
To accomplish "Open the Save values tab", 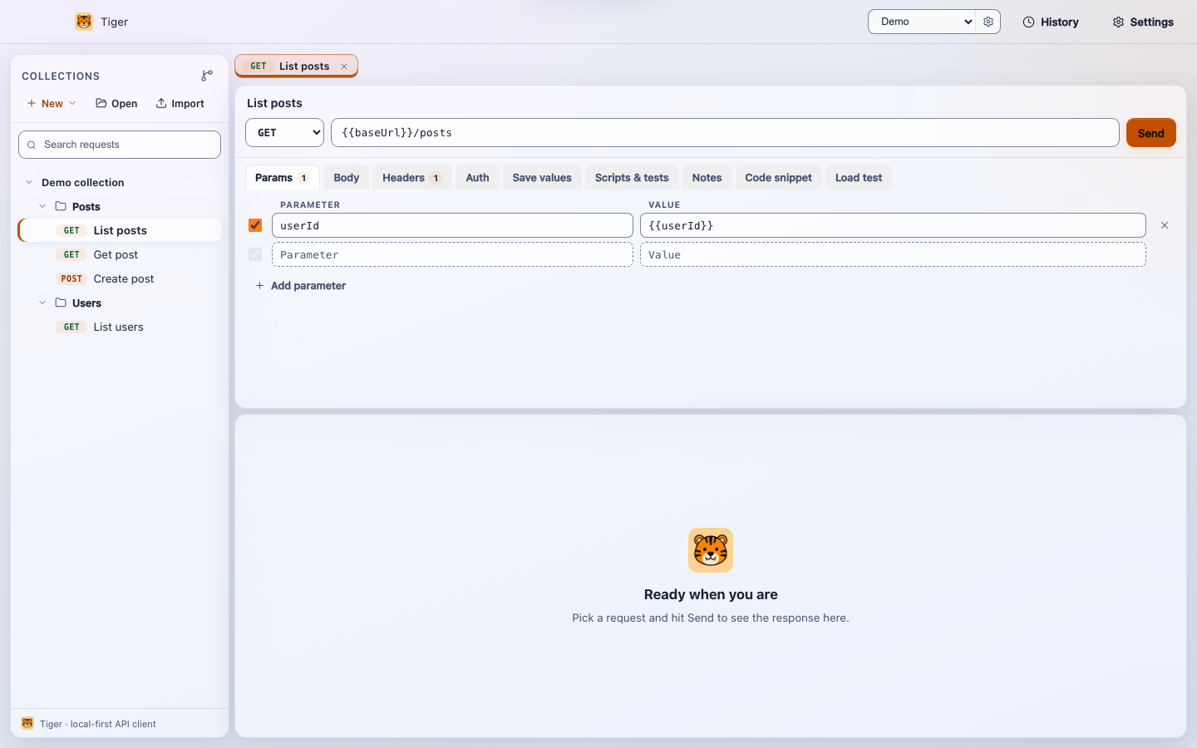I will (542, 178).
